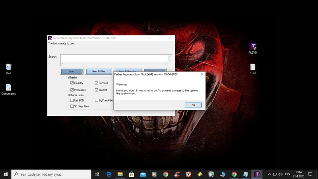Viewport: 318px width, 179px height.
Task: Open the green-white square taskbar app
Action: point(211,174)
